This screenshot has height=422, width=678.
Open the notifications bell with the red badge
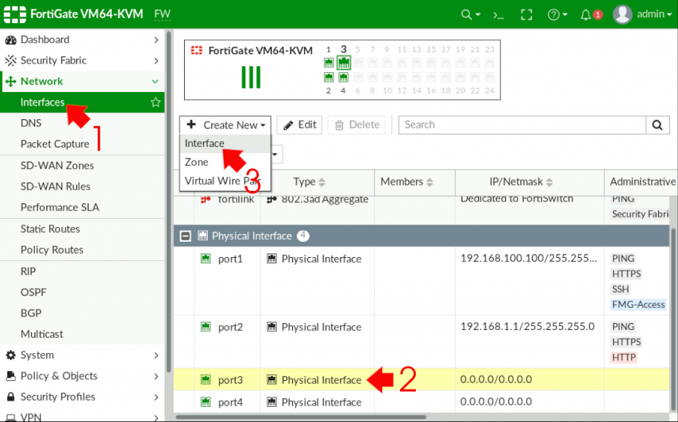[585, 13]
